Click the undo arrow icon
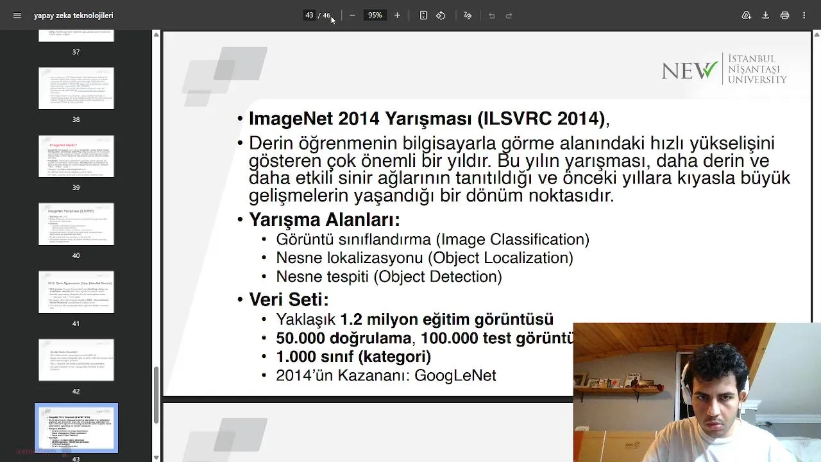Viewport: 821px width, 462px height. tap(492, 15)
